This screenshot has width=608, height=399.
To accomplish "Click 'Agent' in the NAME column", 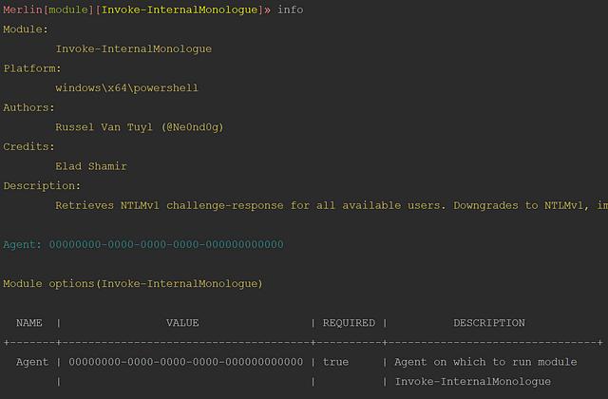I will (32, 362).
